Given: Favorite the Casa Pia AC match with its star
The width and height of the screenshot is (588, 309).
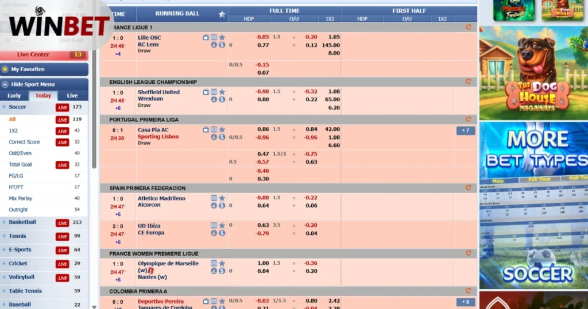Looking at the screenshot, I should click(222, 130).
